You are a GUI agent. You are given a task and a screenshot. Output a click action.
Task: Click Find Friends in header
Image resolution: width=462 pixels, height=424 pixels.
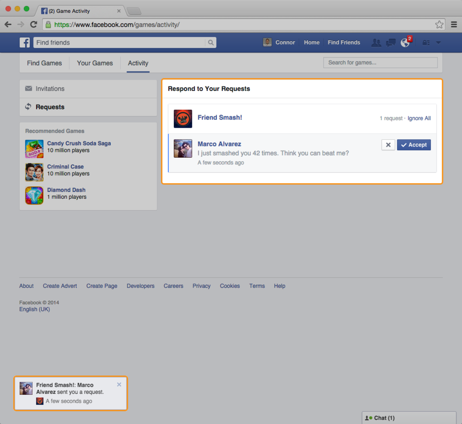pyautogui.click(x=344, y=42)
